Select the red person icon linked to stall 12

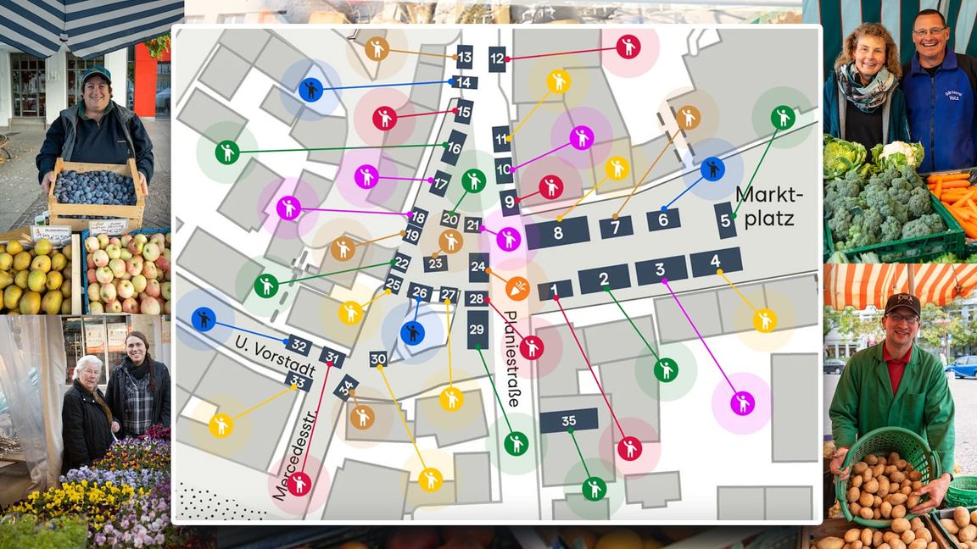click(628, 47)
